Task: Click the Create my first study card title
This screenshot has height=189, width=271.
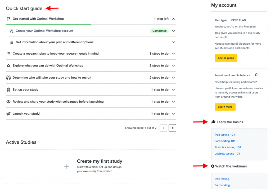Action: tap(100, 161)
